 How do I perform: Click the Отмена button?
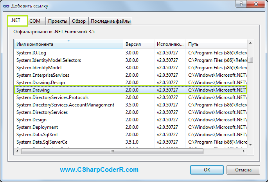click(x=243, y=170)
